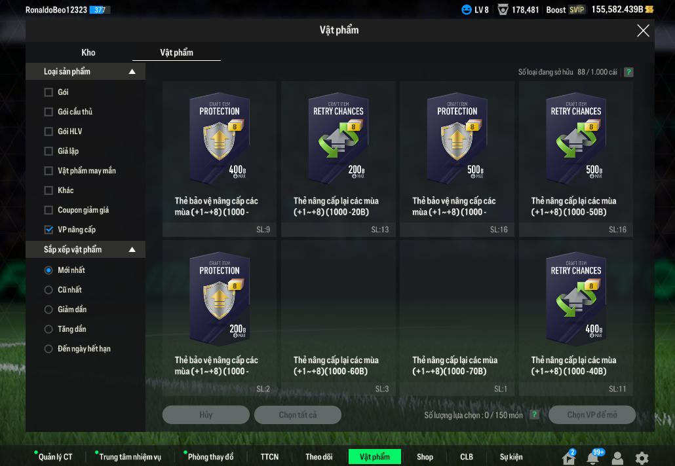Screen dimensions: 675x466
Task: Open notifications bell with 99+ badge
Action: point(593,458)
